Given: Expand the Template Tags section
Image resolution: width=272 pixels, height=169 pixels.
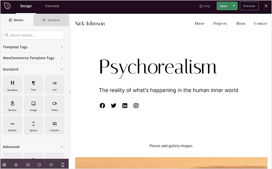Looking at the screenshot, I should pos(33,47).
